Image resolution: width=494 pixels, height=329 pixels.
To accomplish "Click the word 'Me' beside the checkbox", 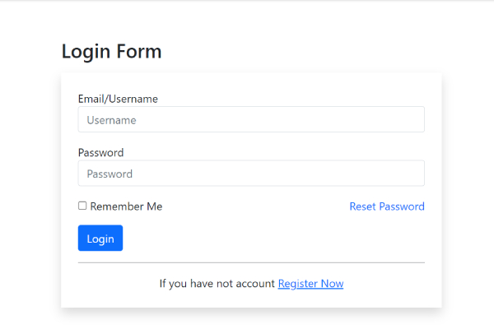I will point(155,206).
